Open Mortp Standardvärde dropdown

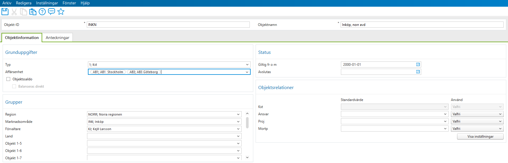click(445, 129)
